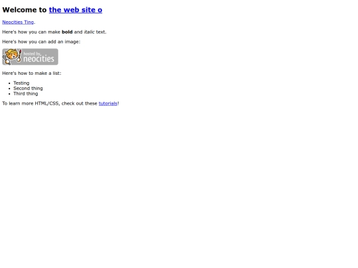This screenshot has height=268, width=358.
Task: Click the bullet point before 'Second thing'
Action: click(9, 89)
